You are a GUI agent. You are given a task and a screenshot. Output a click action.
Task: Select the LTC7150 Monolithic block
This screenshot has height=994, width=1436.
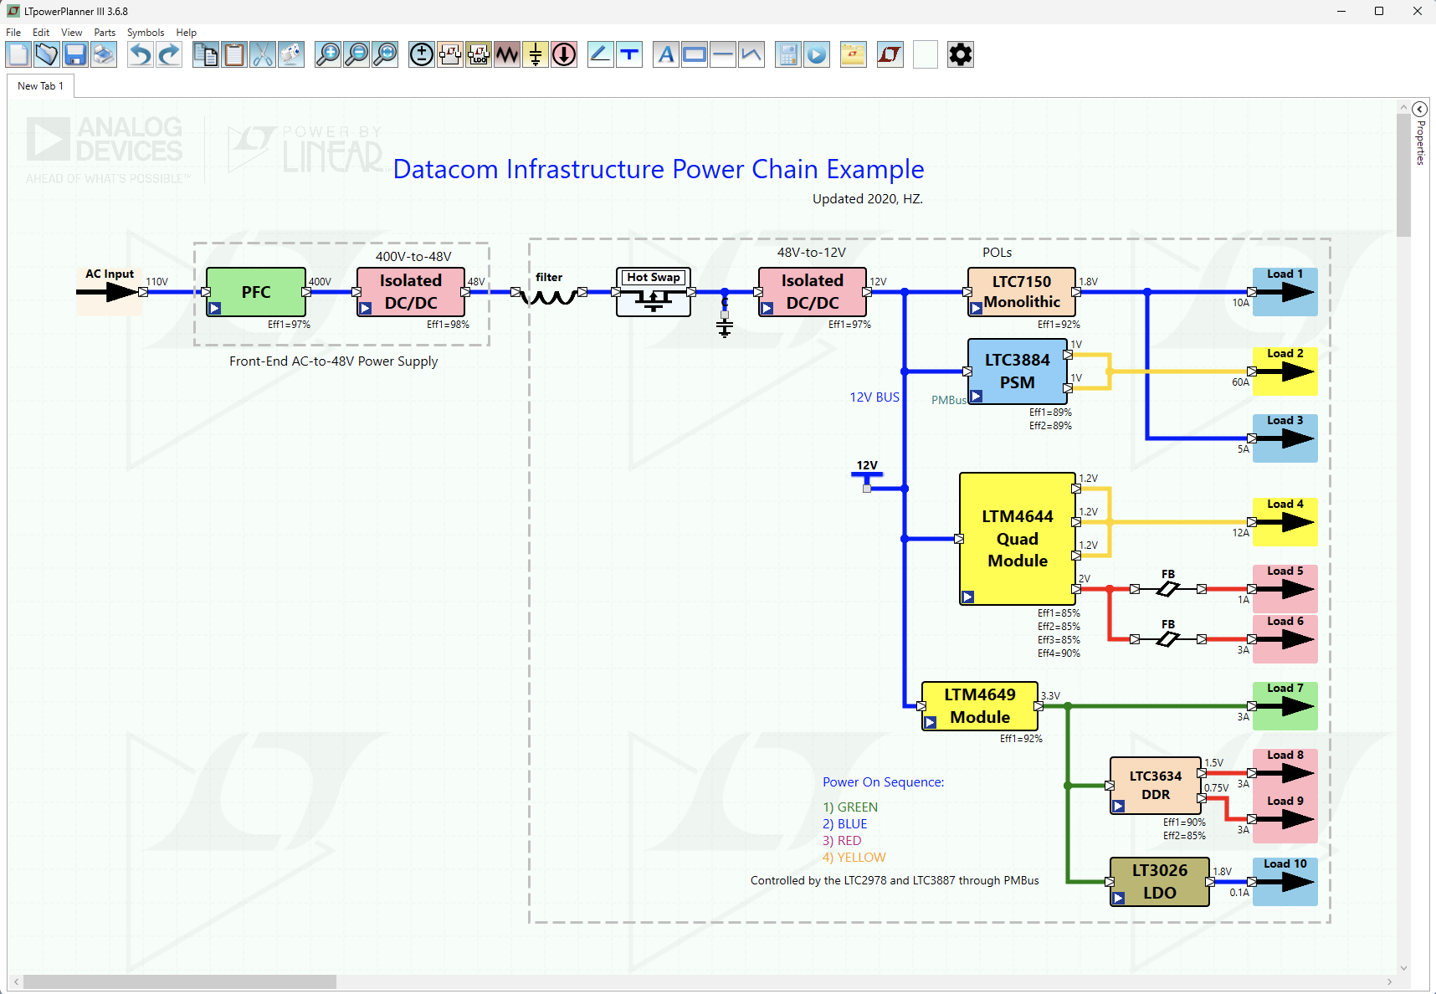point(1021,291)
